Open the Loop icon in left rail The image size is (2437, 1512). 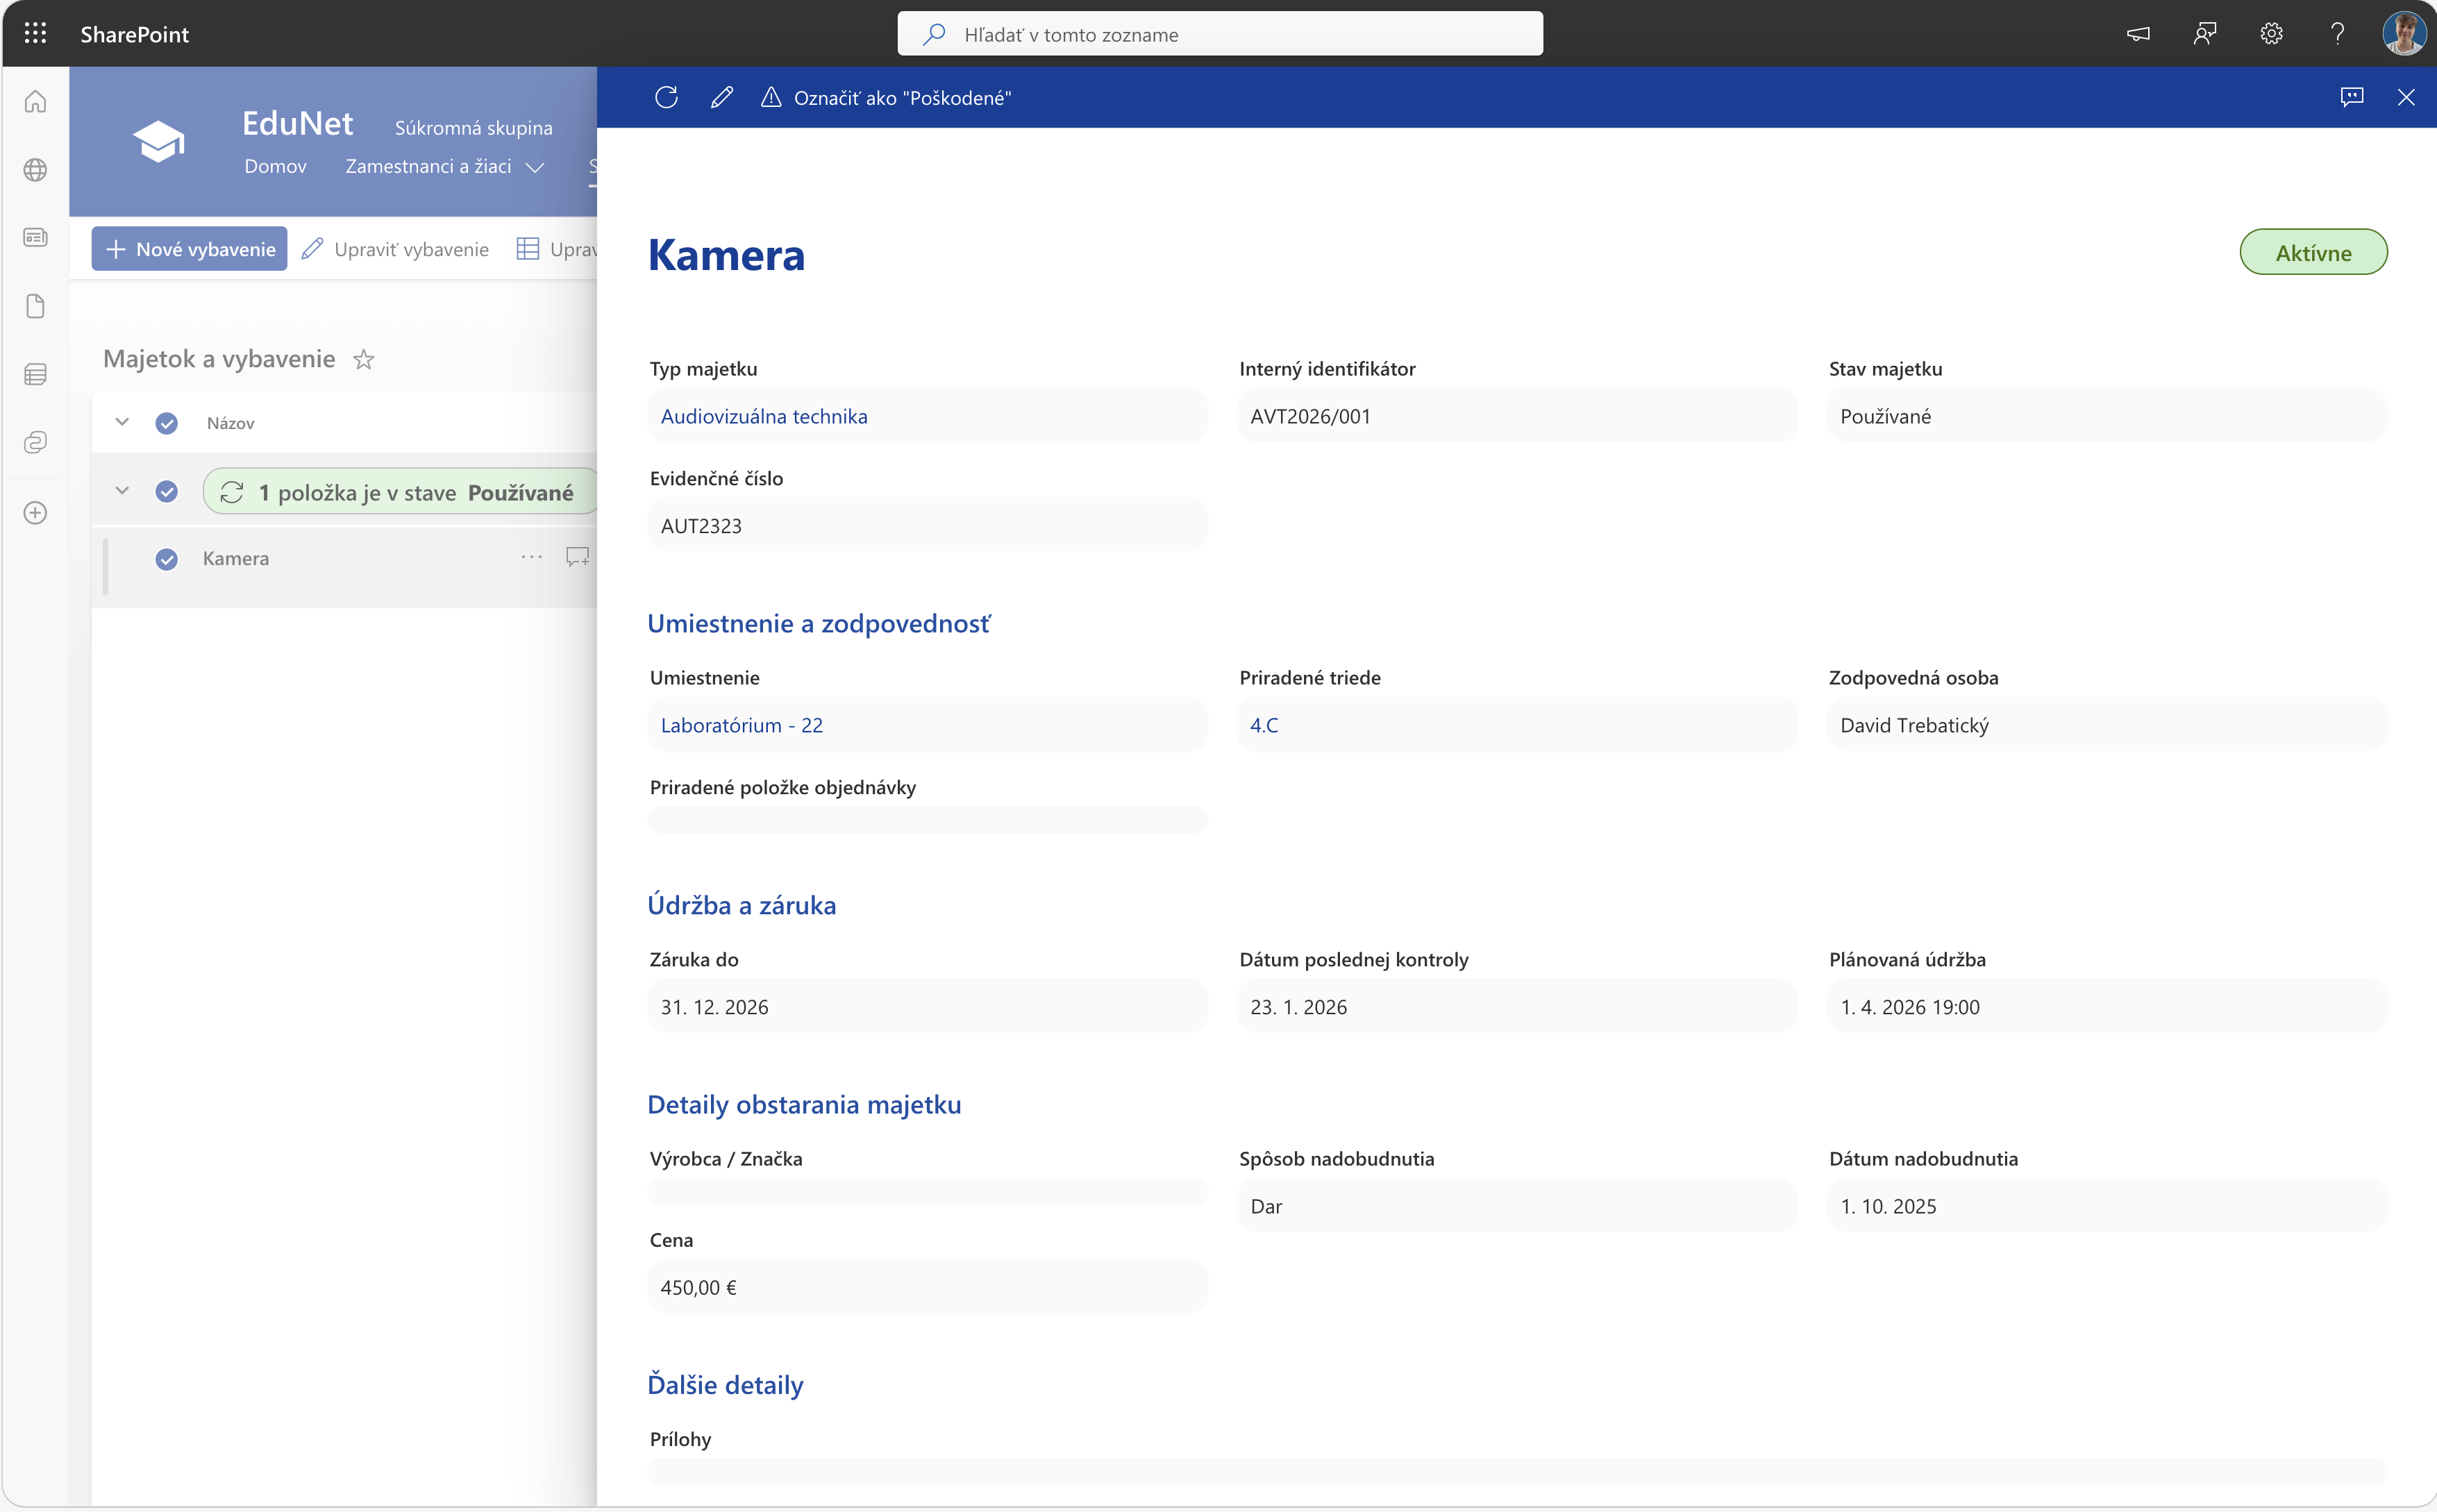tap(35, 442)
